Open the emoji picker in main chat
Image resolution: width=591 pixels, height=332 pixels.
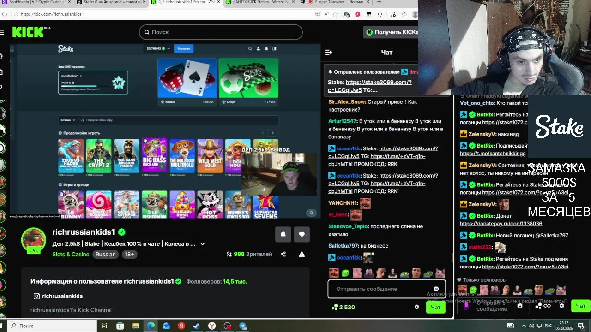tap(436, 289)
